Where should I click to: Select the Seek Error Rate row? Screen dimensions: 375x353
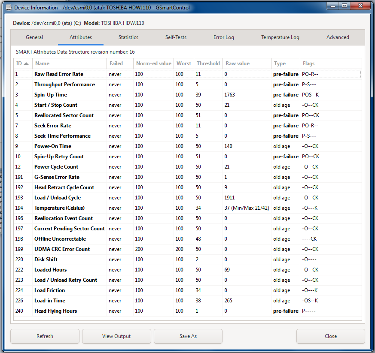coord(187,125)
